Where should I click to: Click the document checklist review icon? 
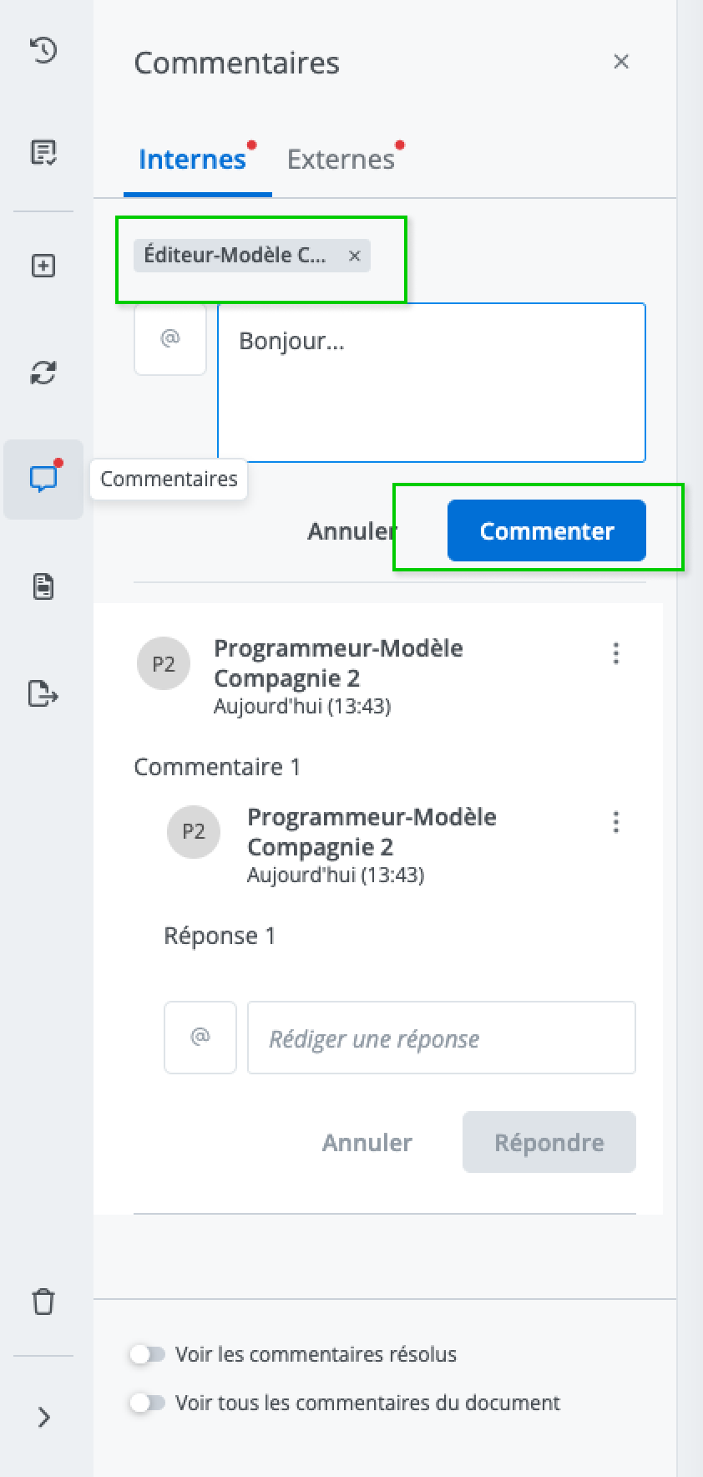pos(43,152)
